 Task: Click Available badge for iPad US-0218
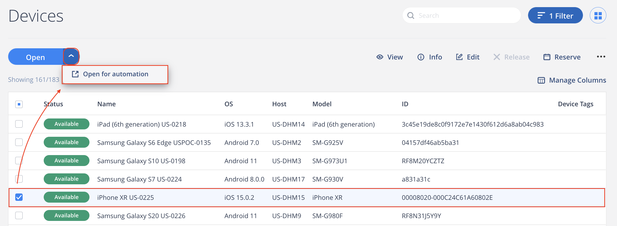coord(67,124)
